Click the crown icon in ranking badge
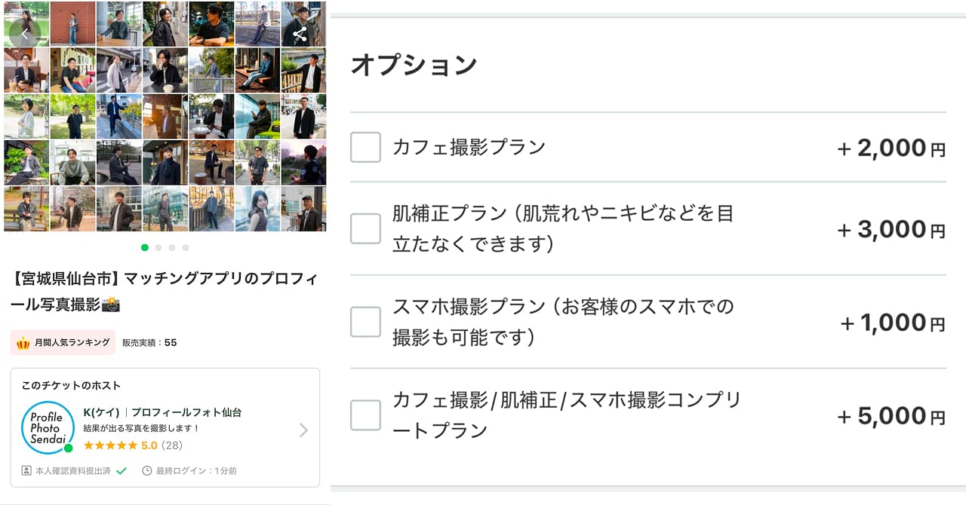This screenshot has height=505, width=966. click(23, 343)
